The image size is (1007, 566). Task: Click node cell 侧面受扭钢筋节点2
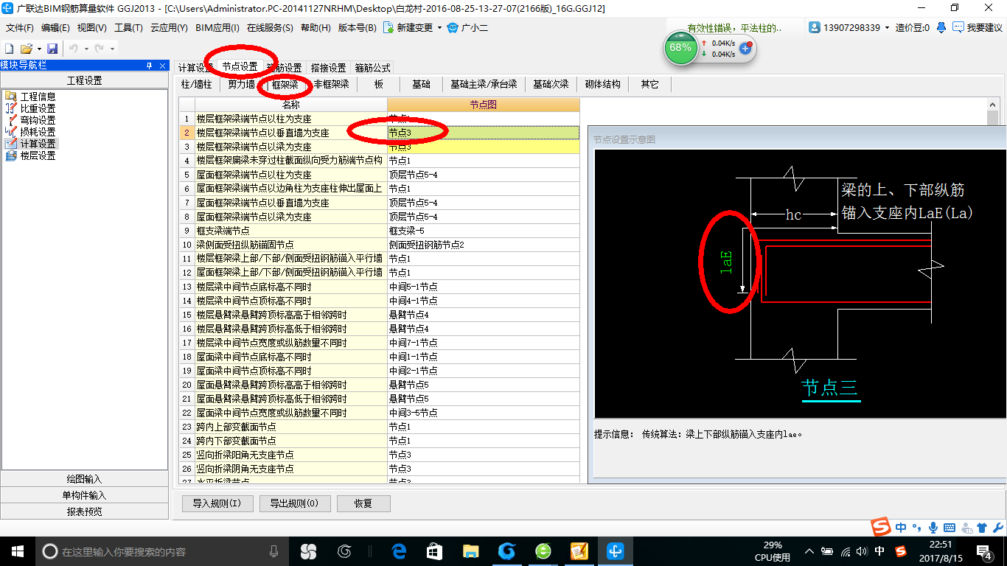(484, 245)
